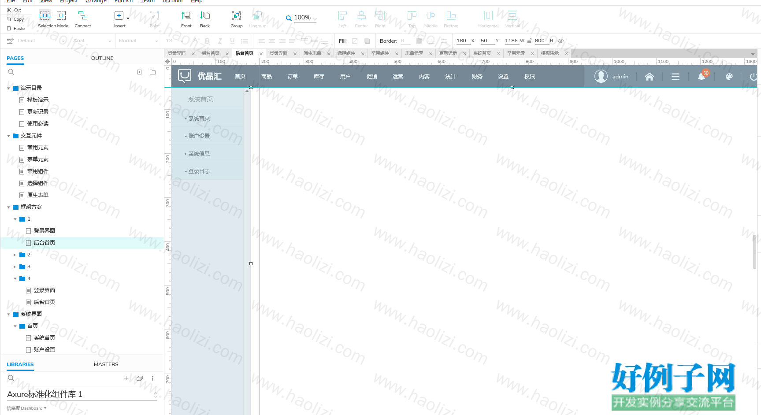Send selection to Back

205,19
